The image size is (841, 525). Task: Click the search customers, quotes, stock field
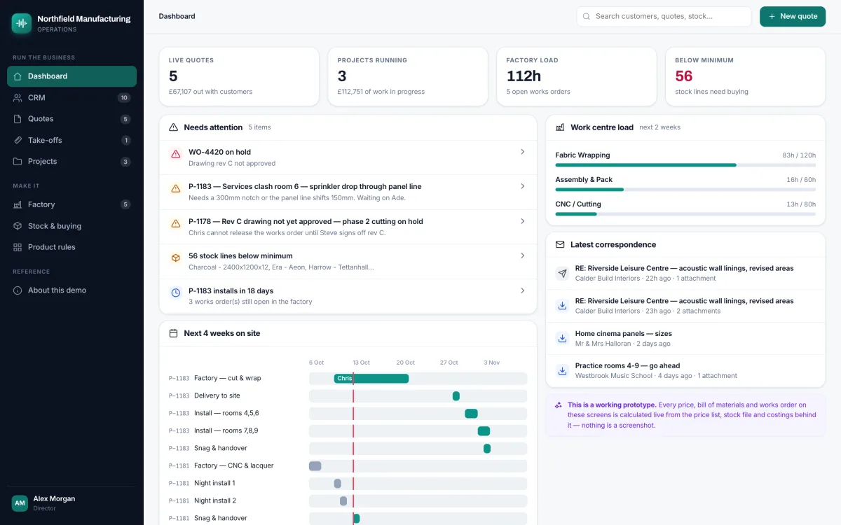tap(664, 16)
